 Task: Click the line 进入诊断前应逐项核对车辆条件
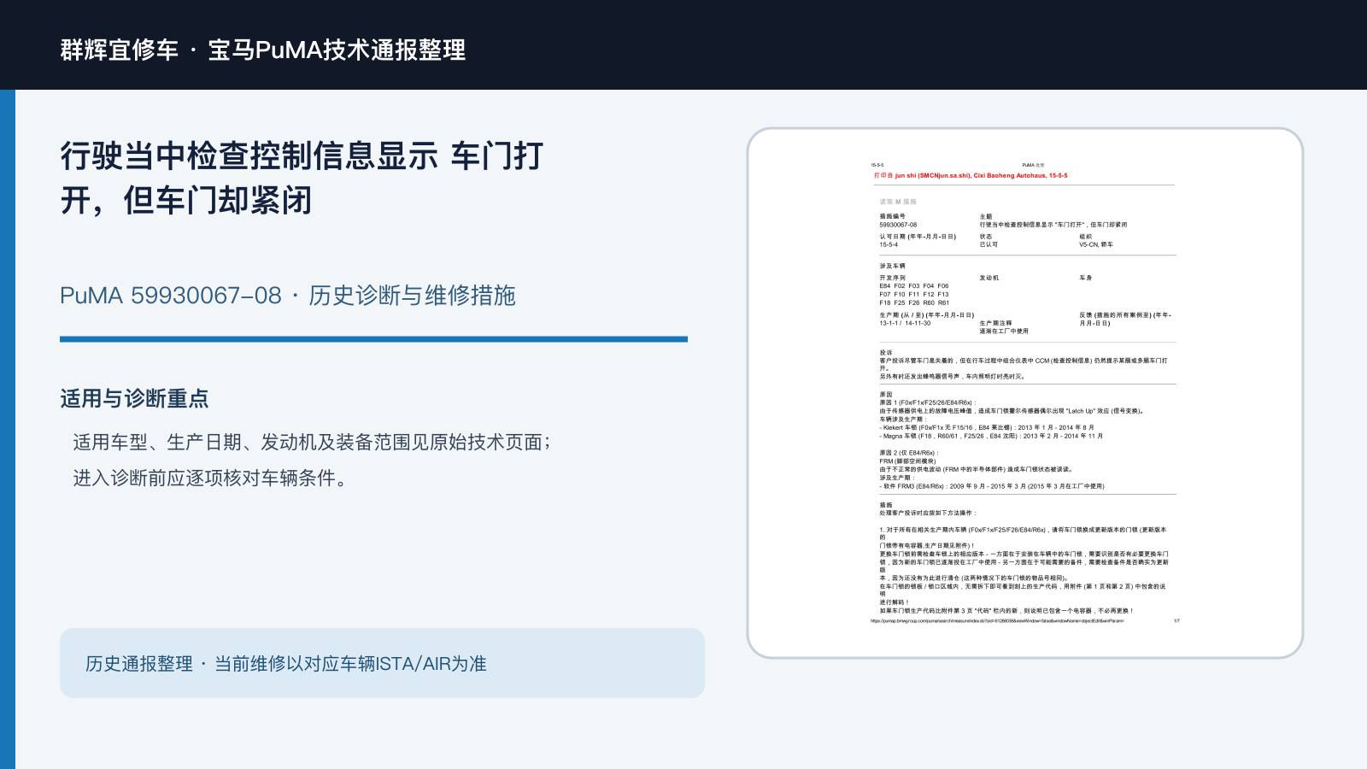[x=211, y=478]
